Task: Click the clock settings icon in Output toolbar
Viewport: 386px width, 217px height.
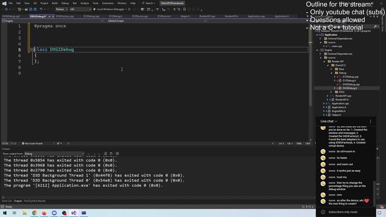Action: point(118,154)
